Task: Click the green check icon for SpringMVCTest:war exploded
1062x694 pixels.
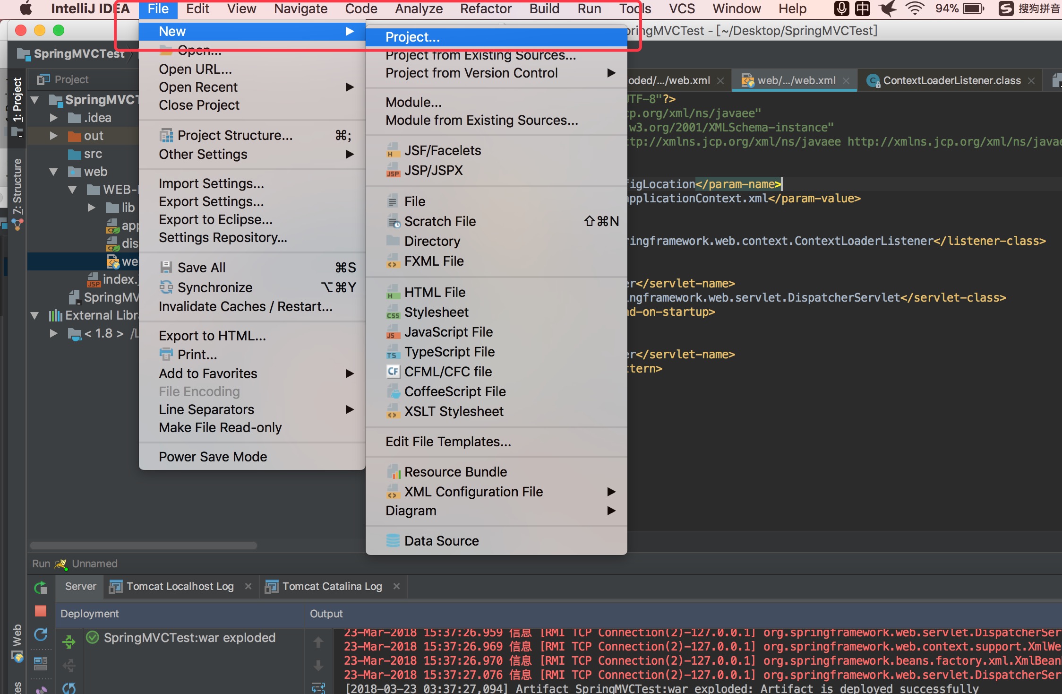Action: pyautogui.click(x=93, y=637)
